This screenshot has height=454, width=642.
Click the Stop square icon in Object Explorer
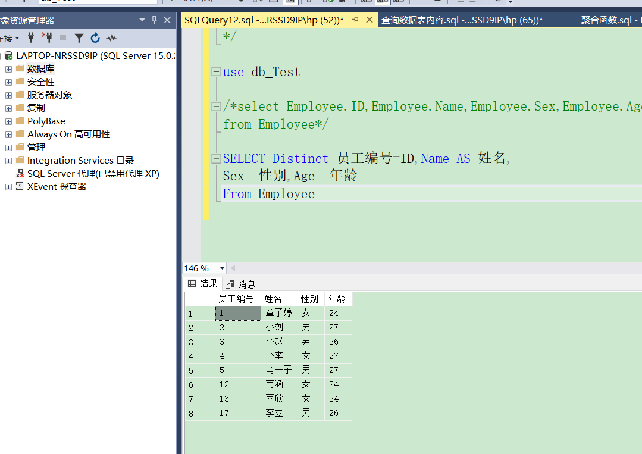tap(63, 37)
